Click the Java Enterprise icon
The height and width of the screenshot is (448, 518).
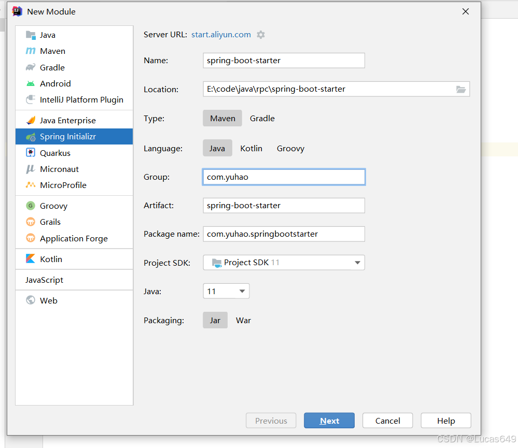(31, 120)
